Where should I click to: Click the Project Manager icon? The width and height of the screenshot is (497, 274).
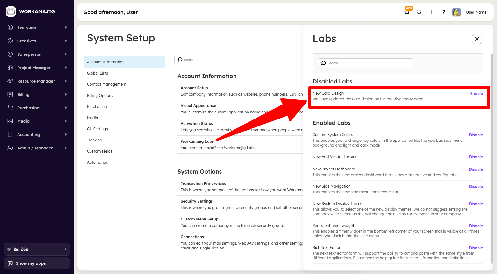coord(10,68)
